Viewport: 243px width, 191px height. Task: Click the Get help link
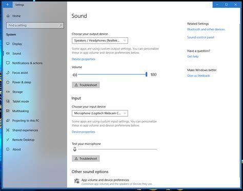pyautogui.click(x=193, y=56)
